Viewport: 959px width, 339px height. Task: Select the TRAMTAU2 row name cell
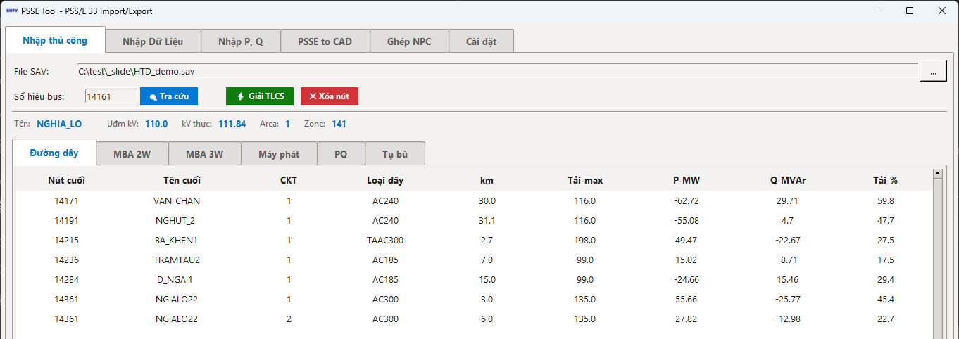(x=177, y=260)
